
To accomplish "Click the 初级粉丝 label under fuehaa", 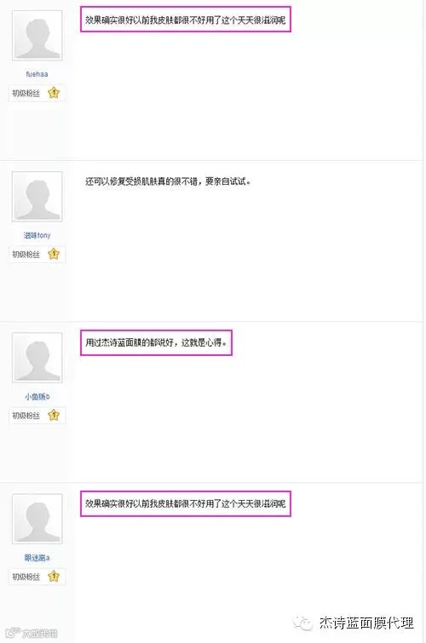I will click(26, 93).
